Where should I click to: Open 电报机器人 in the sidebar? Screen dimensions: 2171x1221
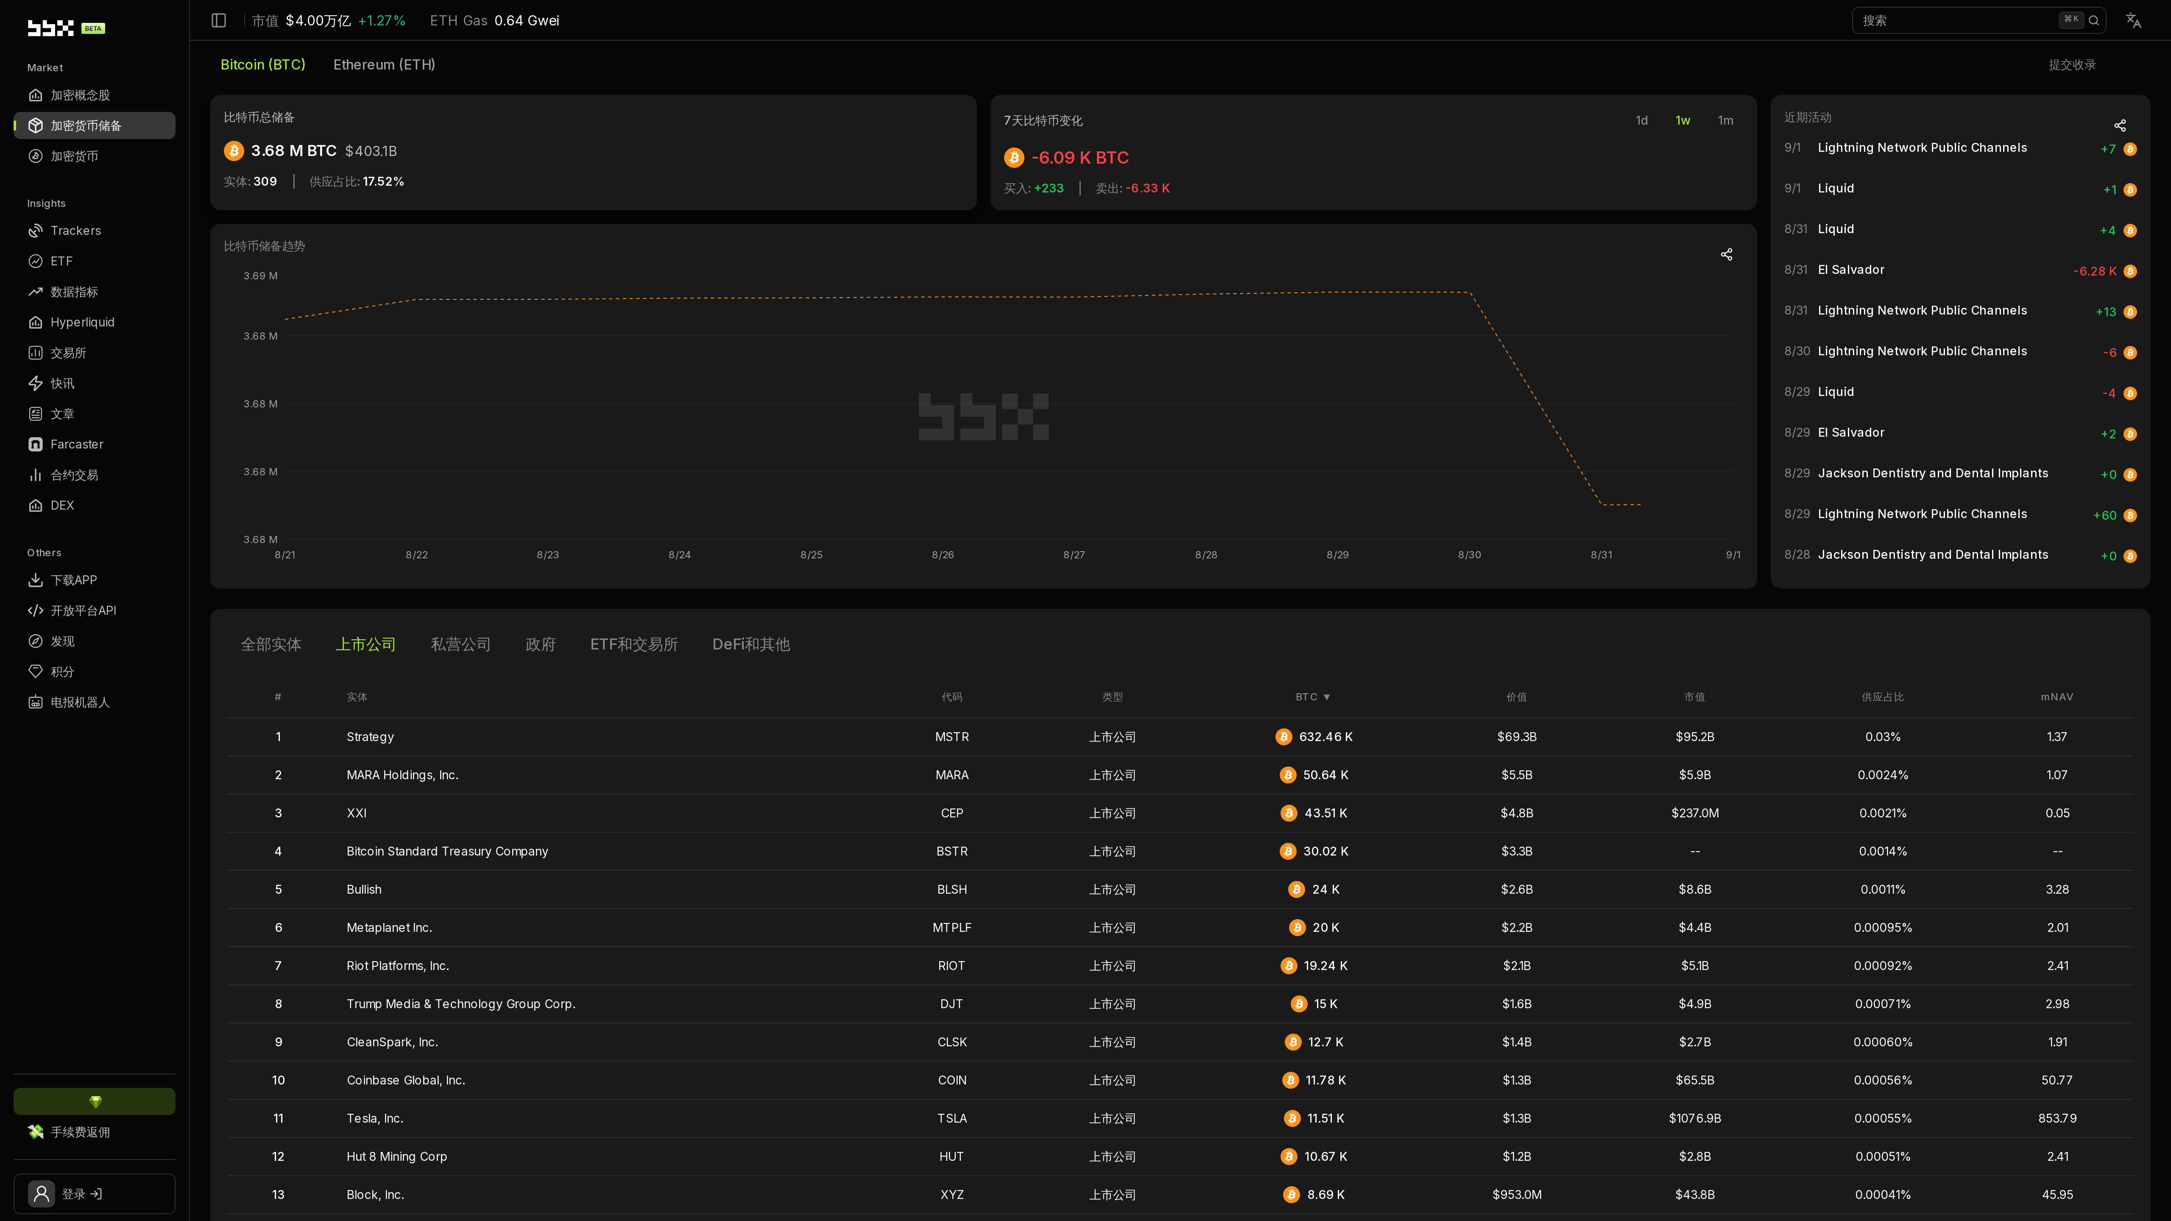(x=95, y=702)
